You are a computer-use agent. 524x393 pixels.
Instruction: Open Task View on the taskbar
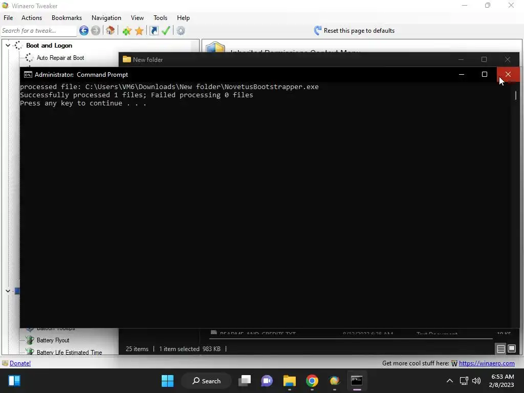[245, 381]
